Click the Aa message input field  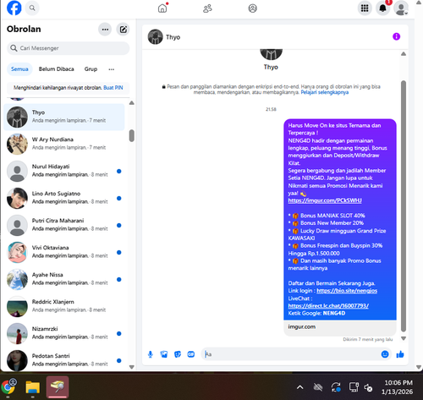coord(290,354)
